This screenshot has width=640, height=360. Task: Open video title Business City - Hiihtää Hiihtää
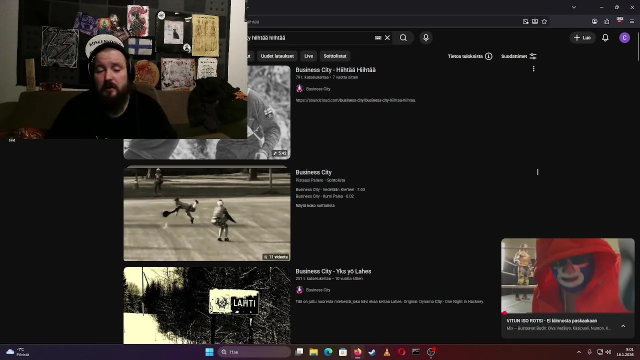(335, 70)
